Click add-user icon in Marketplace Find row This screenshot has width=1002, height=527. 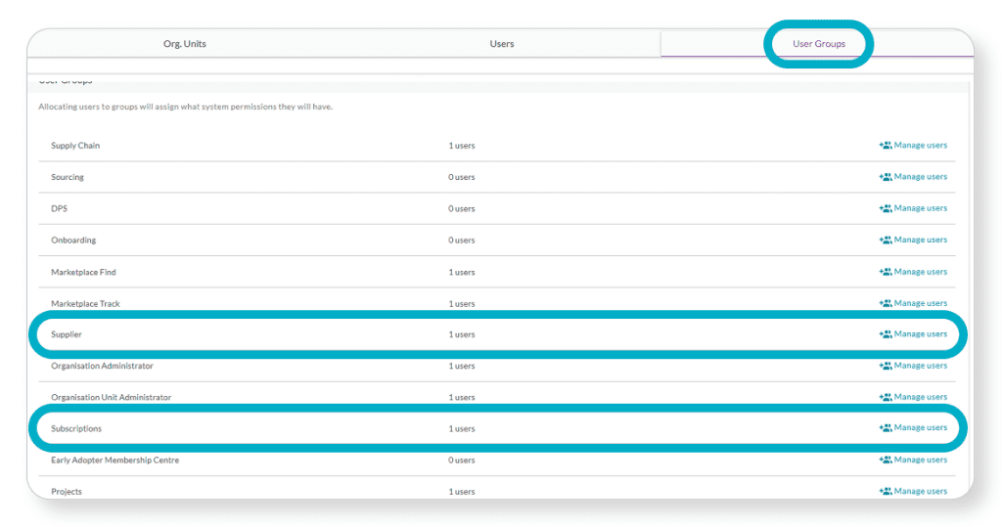click(886, 272)
